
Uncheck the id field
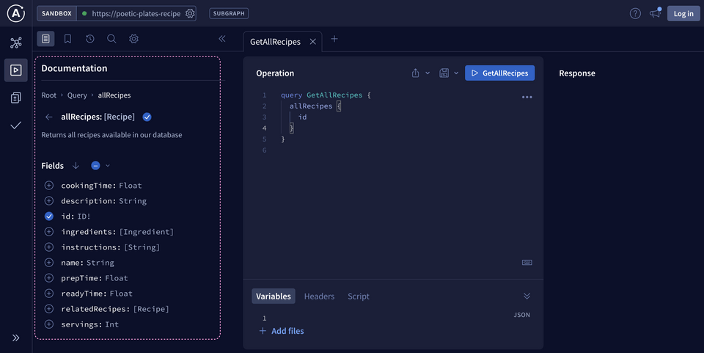click(x=49, y=216)
